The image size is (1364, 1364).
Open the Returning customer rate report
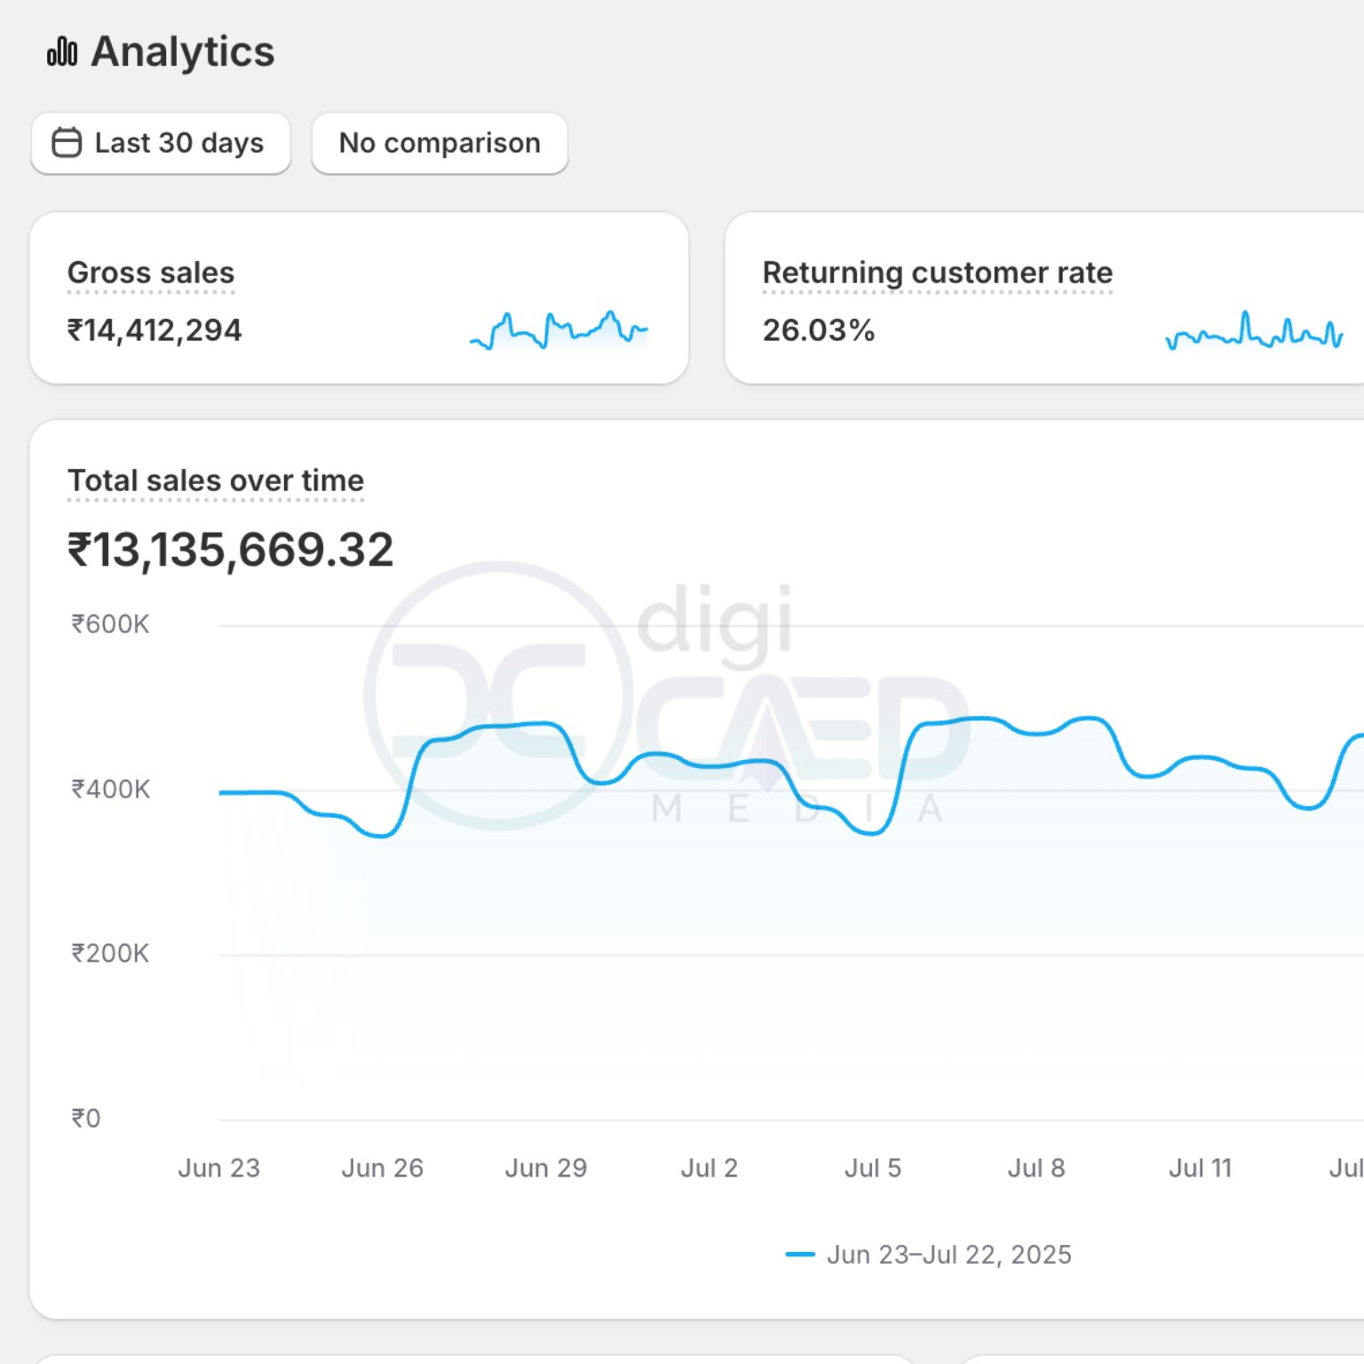(937, 273)
